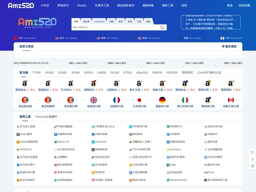
Task: Switch to the TT520 tab
Action: (36, 73)
